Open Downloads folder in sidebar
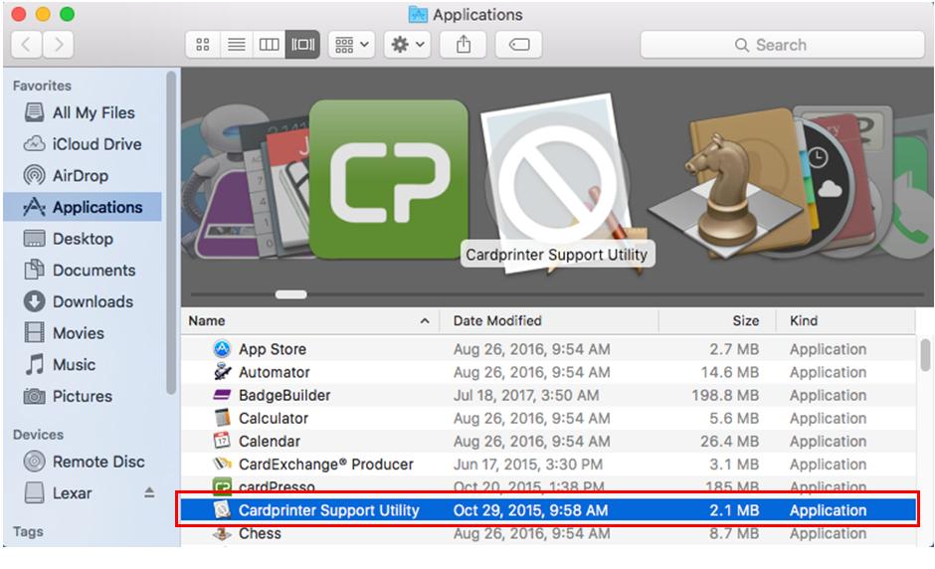This screenshot has height=569, width=935. [92, 301]
